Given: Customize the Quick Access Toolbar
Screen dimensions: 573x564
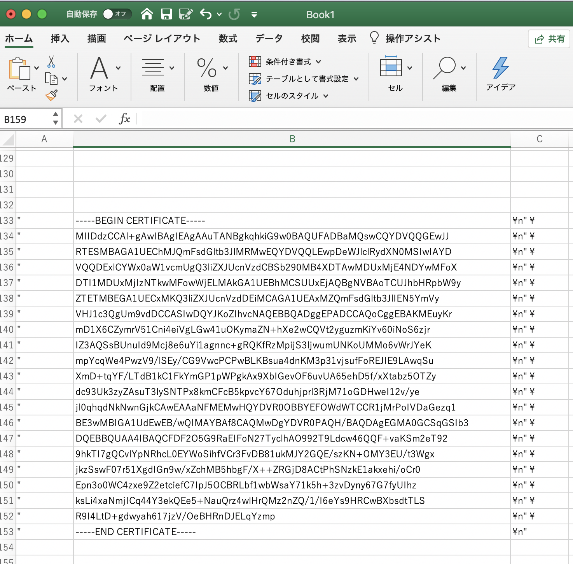Looking at the screenshot, I should [254, 15].
